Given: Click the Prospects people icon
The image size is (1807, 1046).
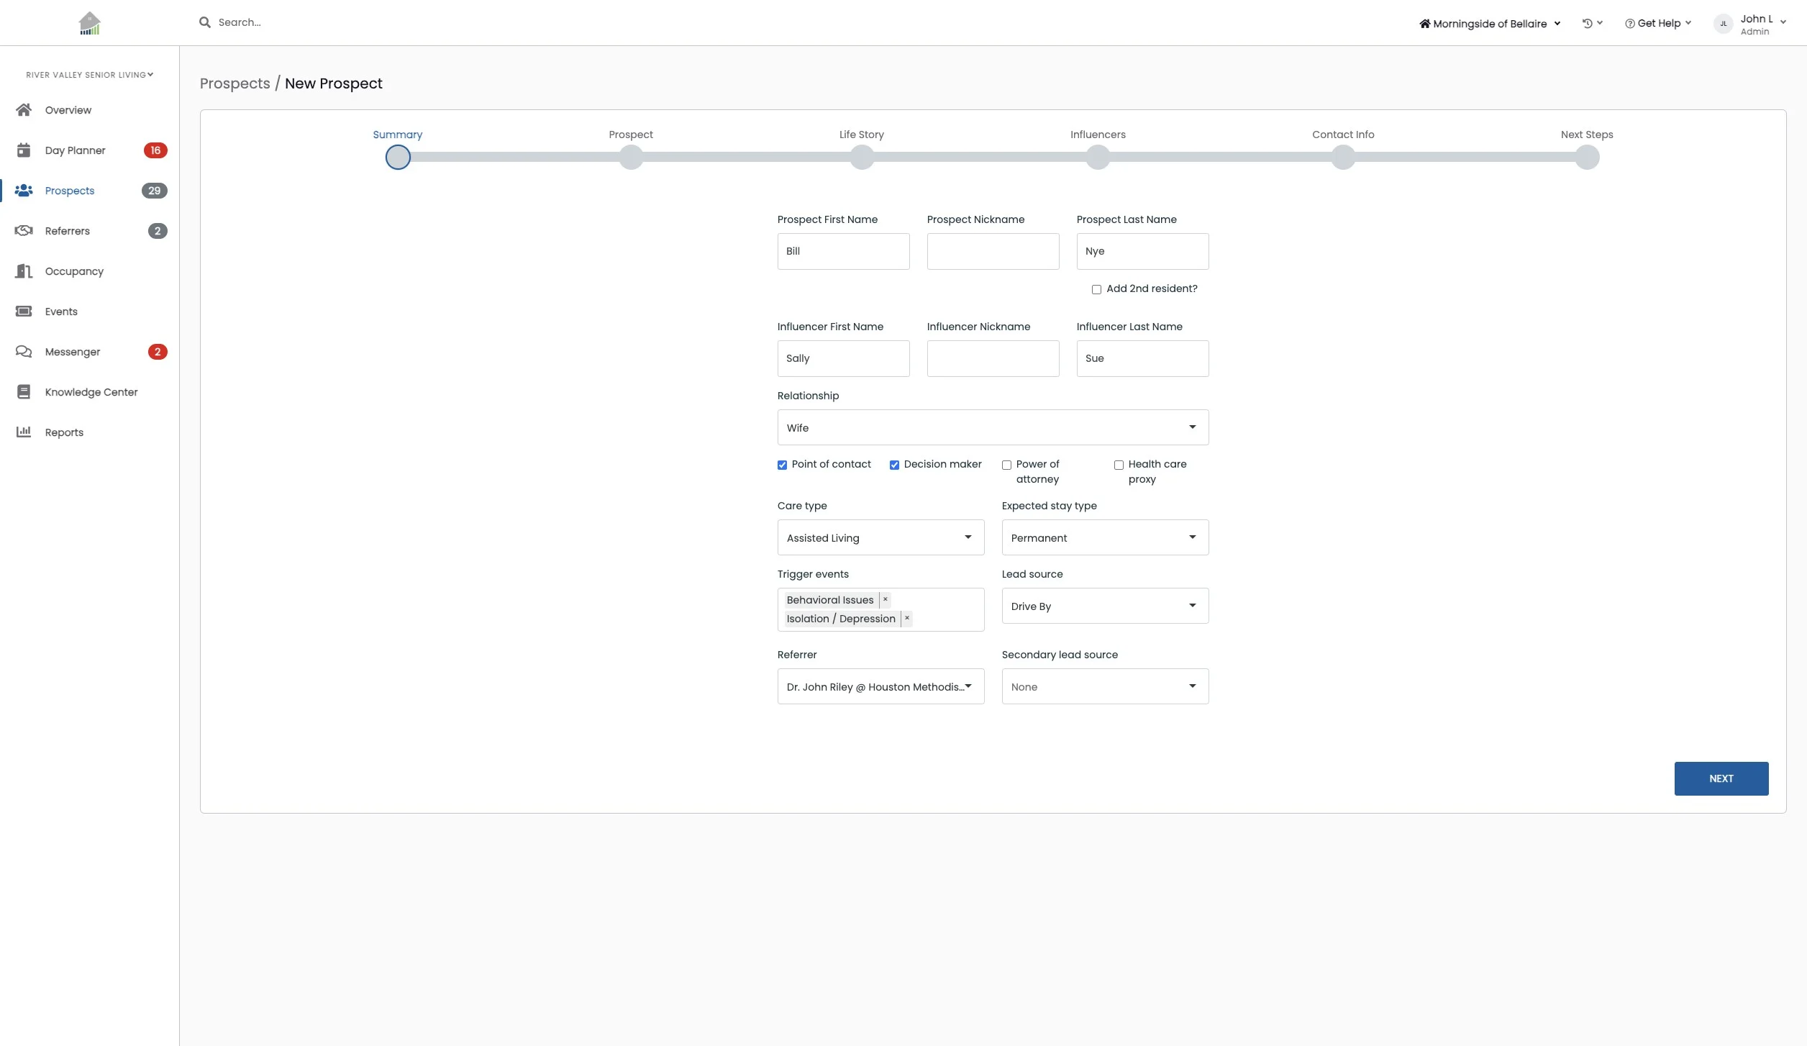Looking at the screenshot, I should pyautogui.click(x=24, y=191).
